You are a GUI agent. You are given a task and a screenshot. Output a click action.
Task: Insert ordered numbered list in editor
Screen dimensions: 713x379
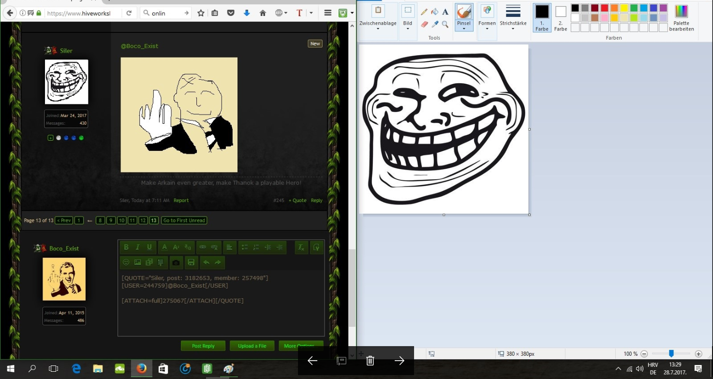pyautogui.click(x=256, y=247)
